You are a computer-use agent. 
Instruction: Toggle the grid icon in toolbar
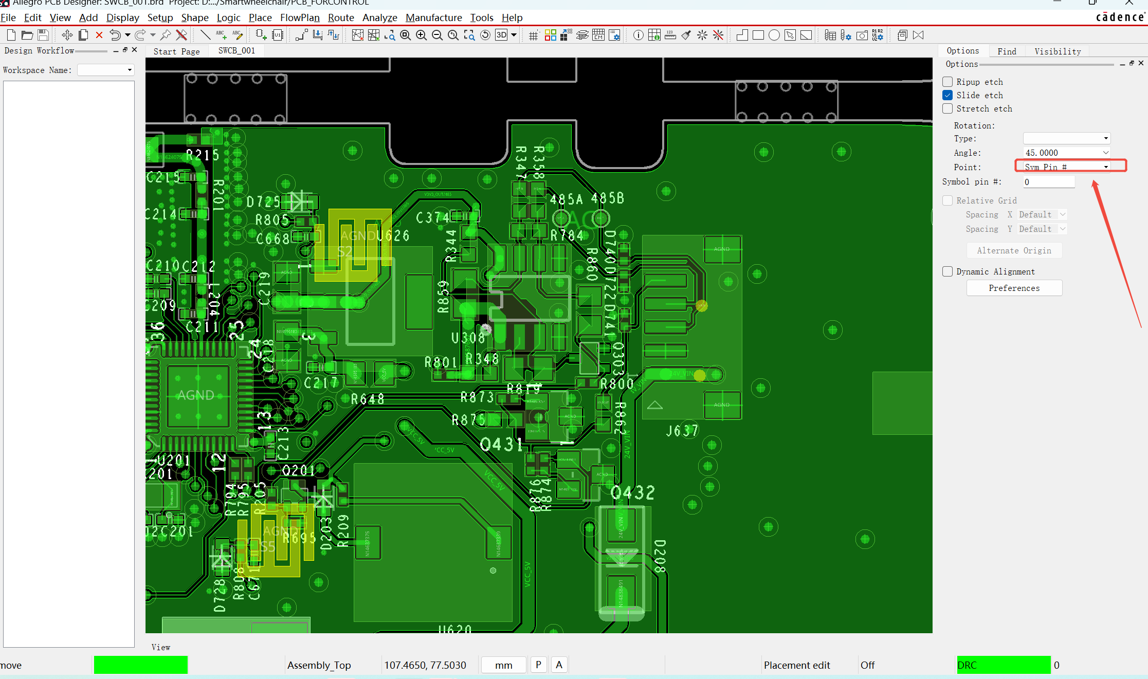tap(533, 35)
